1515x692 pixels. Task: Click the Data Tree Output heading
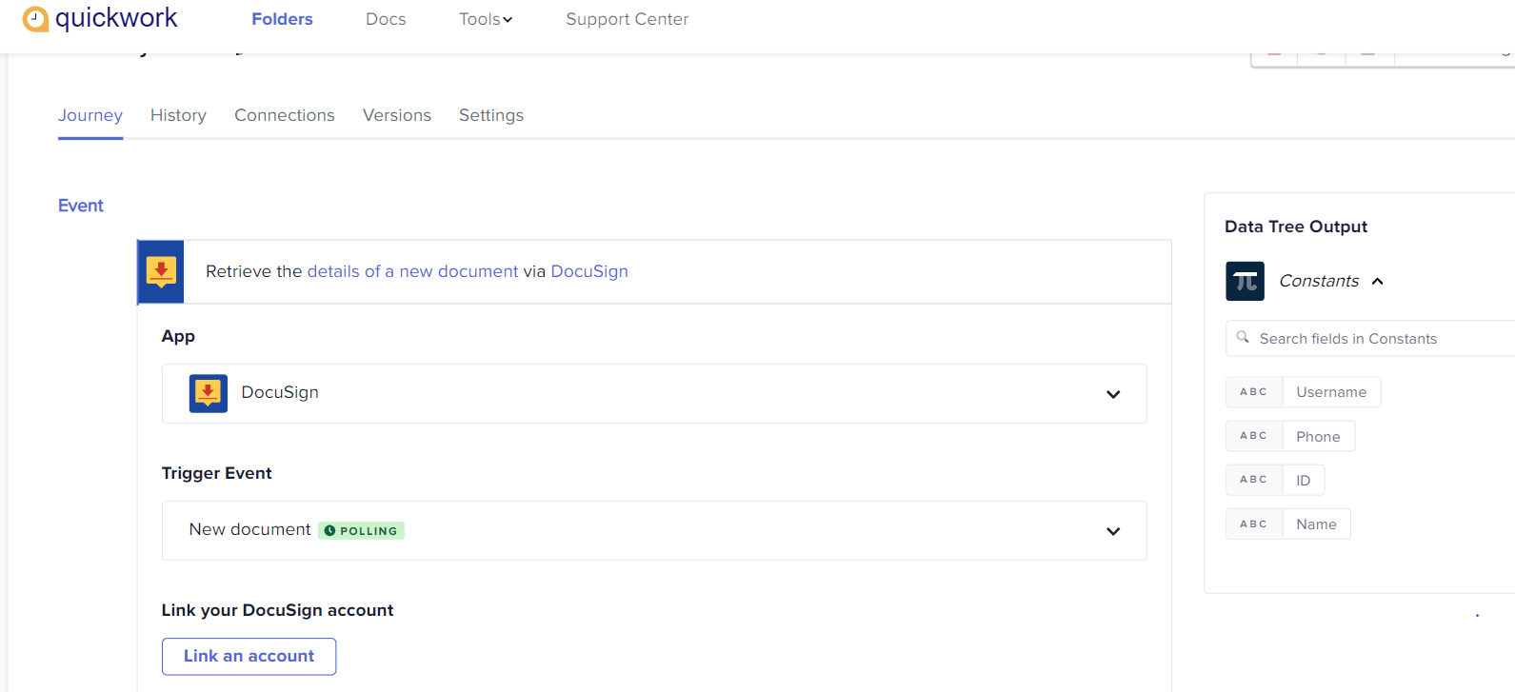[1296, 227]
